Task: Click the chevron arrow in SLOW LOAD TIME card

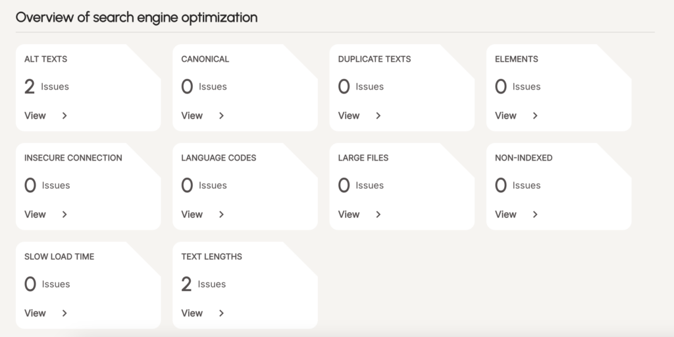Action: pyautogui.click(x=65, y=313)
